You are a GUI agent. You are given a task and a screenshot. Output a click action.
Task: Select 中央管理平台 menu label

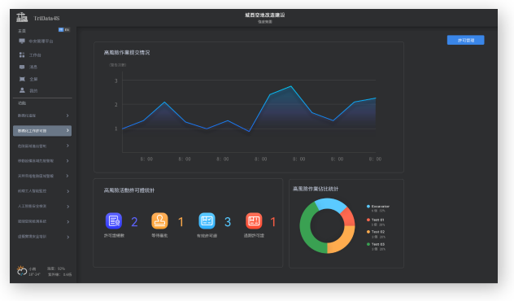coord(41,41)
